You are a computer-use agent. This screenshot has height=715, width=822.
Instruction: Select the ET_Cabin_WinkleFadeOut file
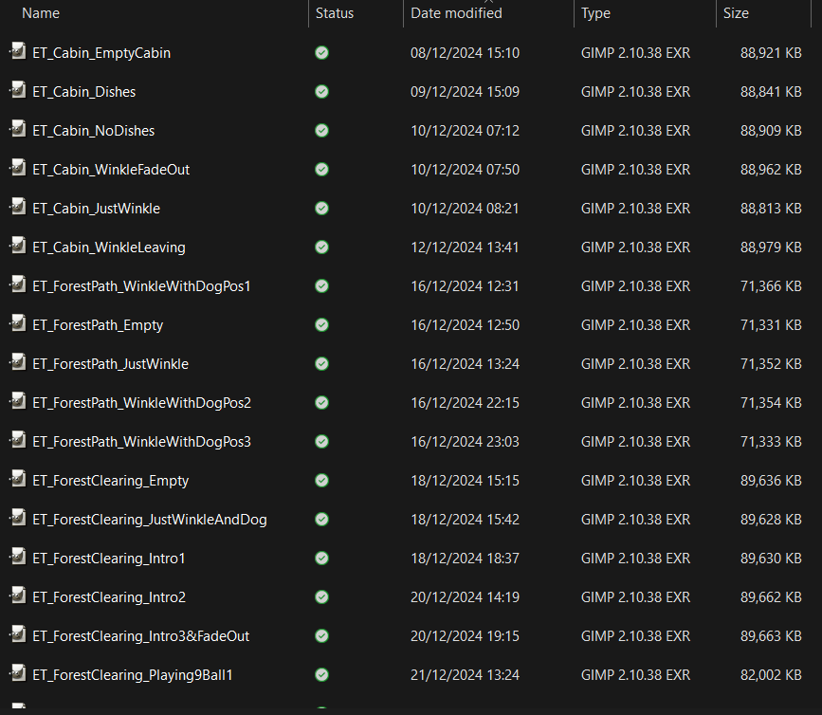111,170
